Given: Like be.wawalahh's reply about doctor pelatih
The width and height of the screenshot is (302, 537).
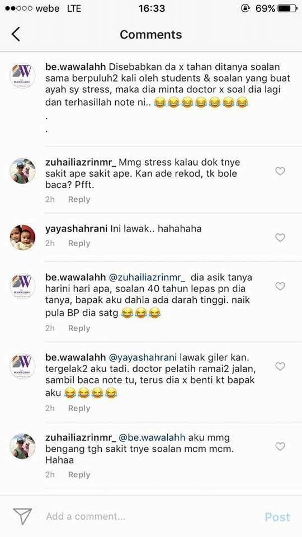Looking at the screenshot, I should [280, 366].
